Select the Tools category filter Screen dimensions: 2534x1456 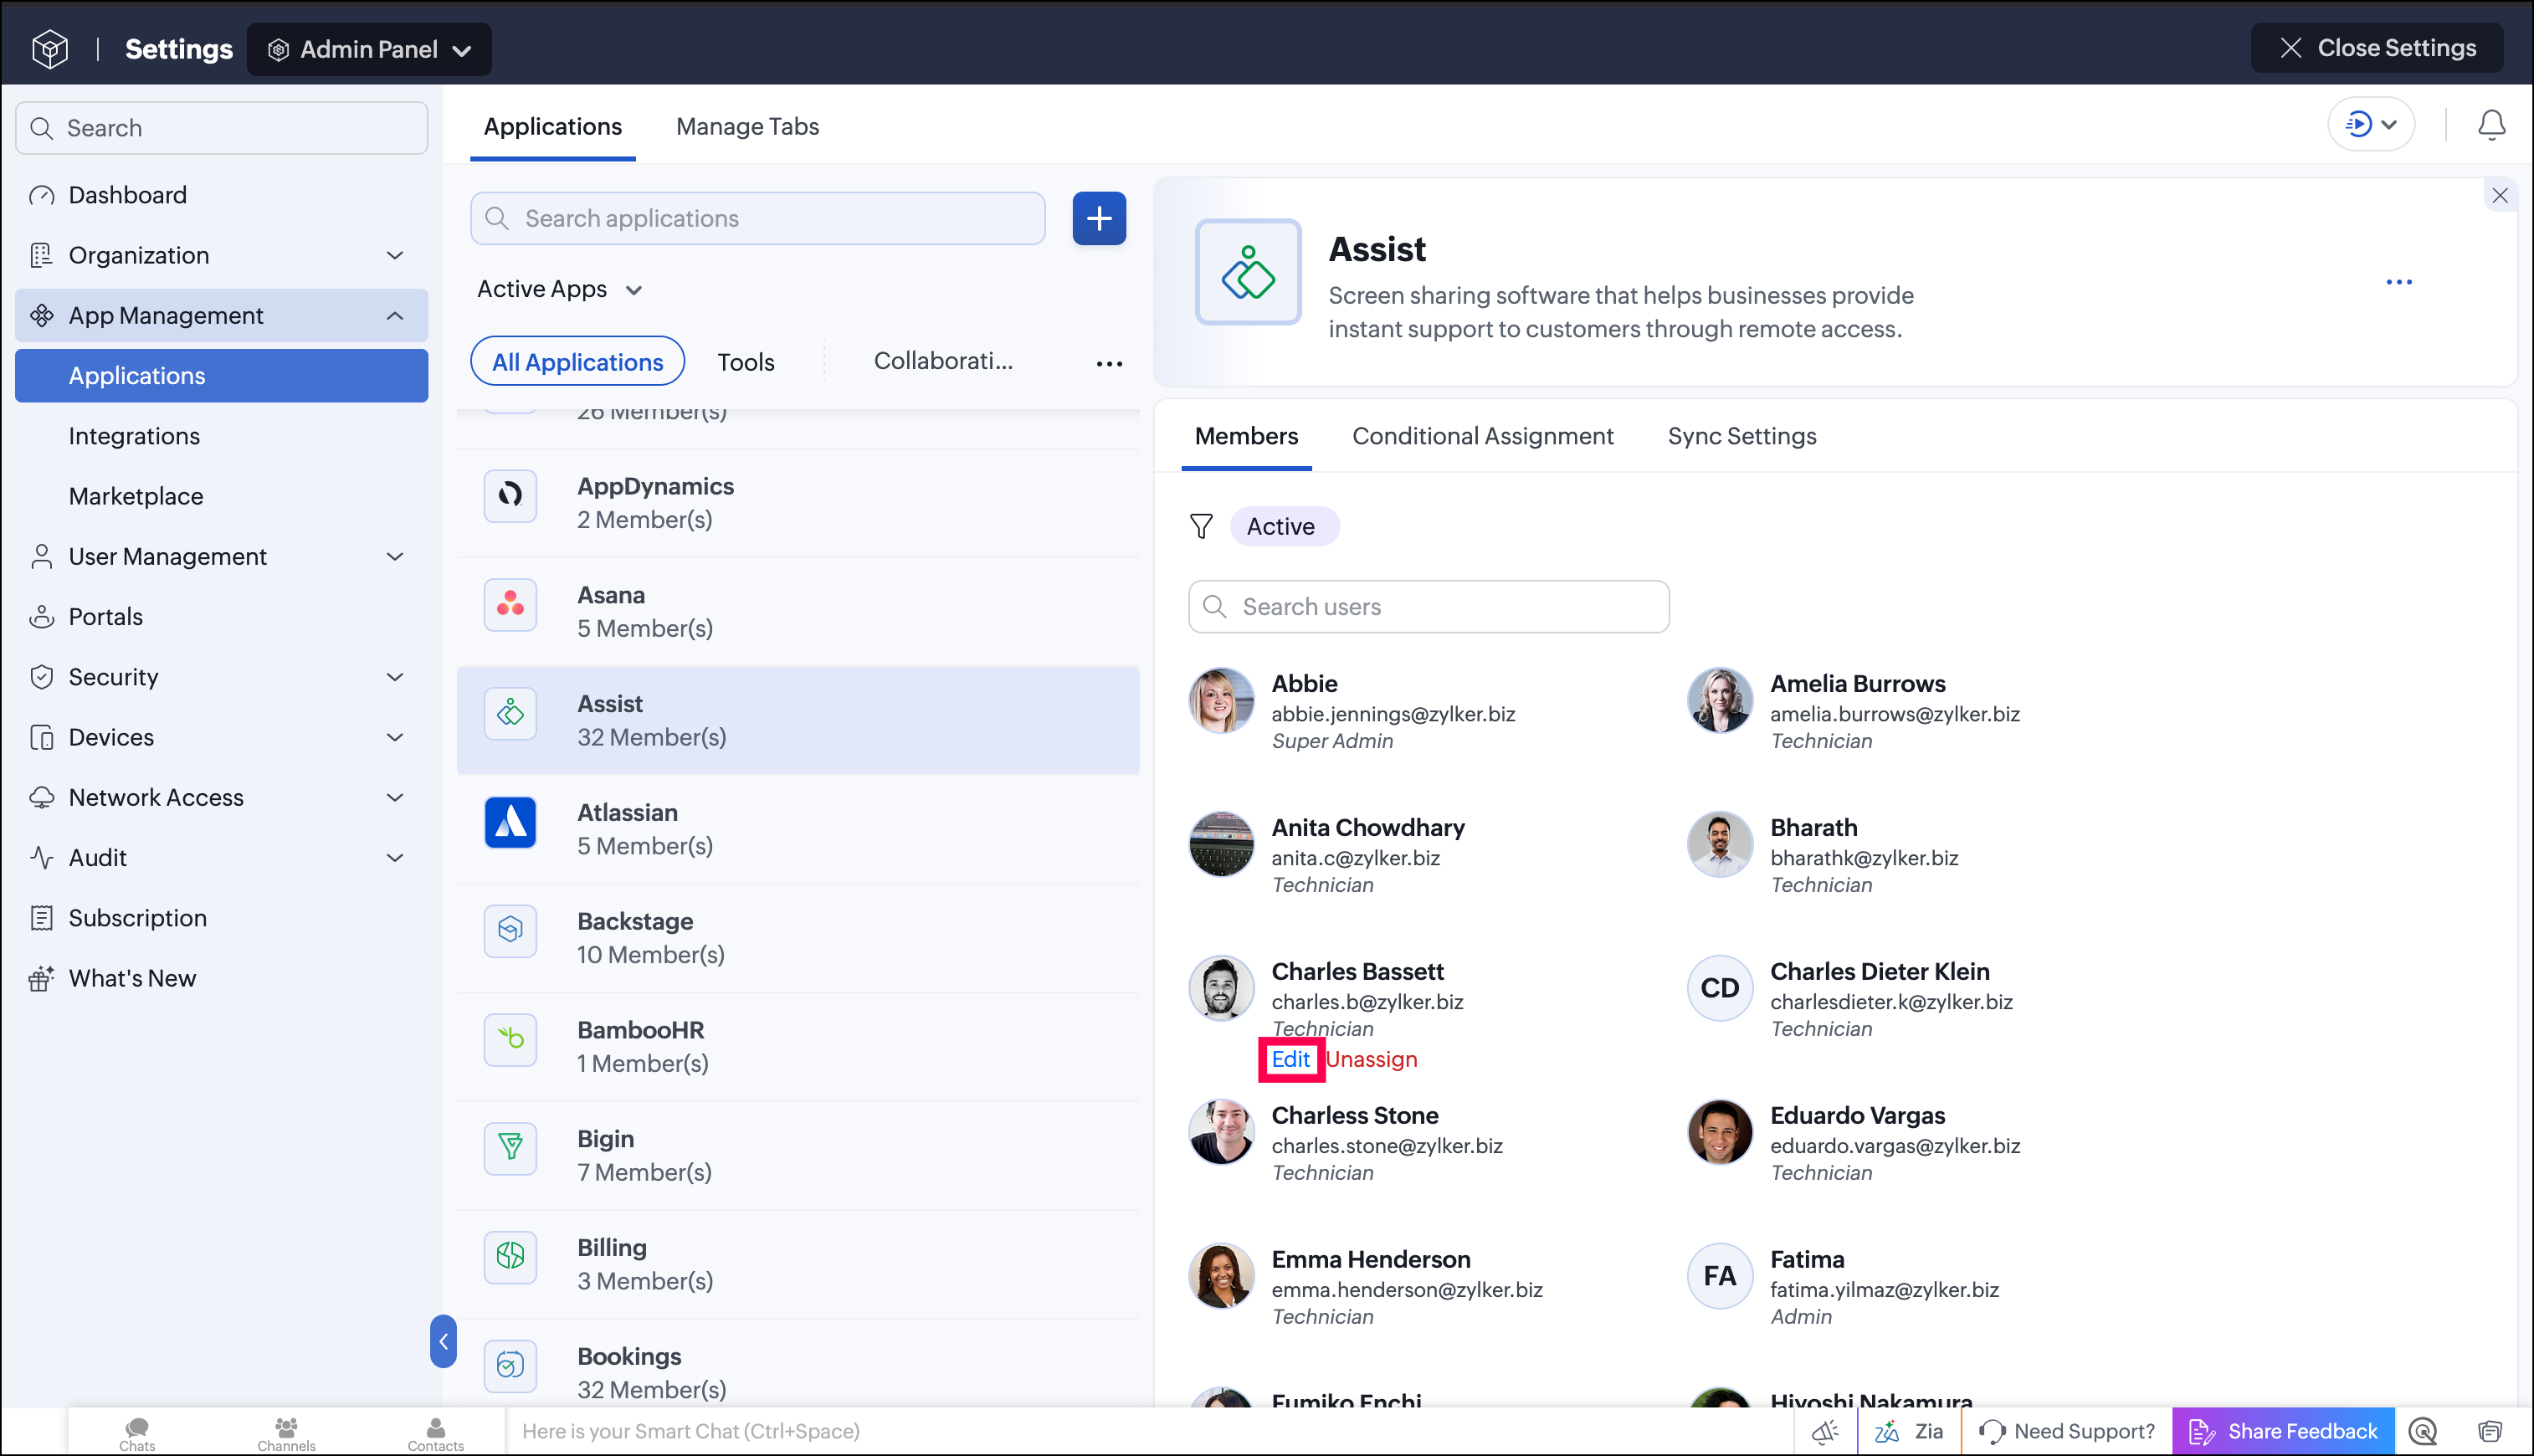click(746, 362)
